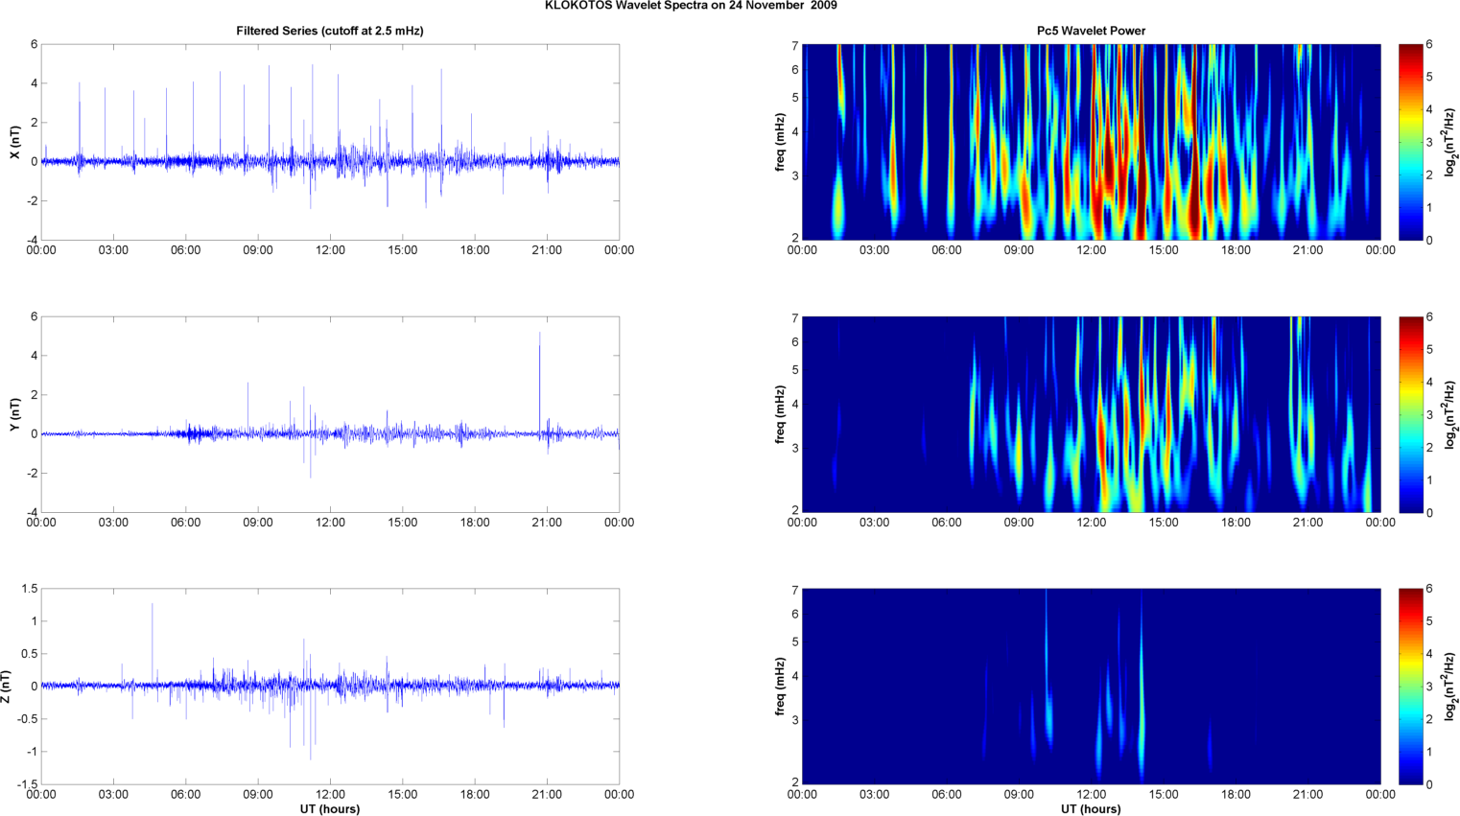1460x816 pixels.
Task: Click 'UT (hours)' label under the Z spectrogram
Action: pos(1091,809)
